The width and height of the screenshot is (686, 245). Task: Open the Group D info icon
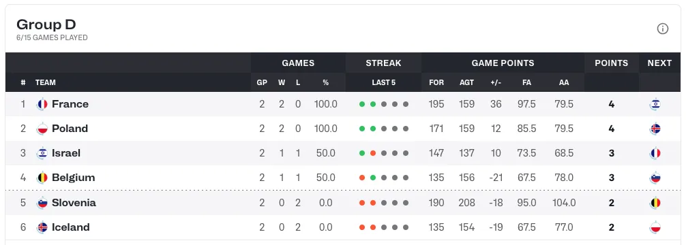[662, 29]
